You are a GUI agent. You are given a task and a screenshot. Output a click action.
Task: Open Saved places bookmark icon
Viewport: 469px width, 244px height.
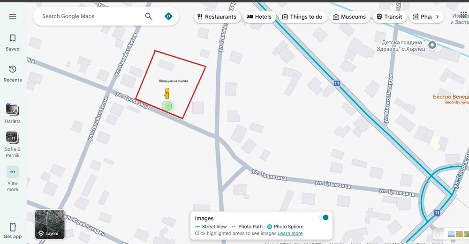[x=13, y=38]
